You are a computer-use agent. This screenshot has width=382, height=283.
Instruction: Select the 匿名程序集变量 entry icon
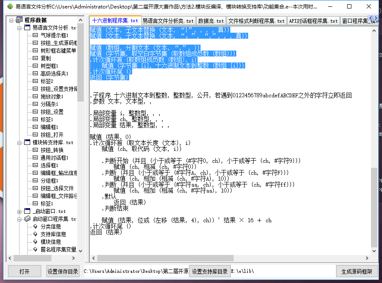tap(35, 250)
